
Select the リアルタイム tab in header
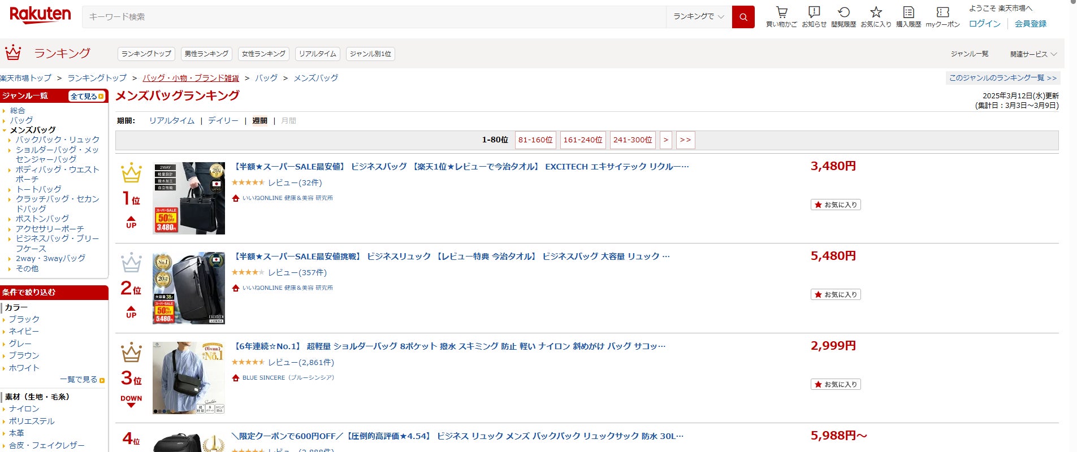318,54
